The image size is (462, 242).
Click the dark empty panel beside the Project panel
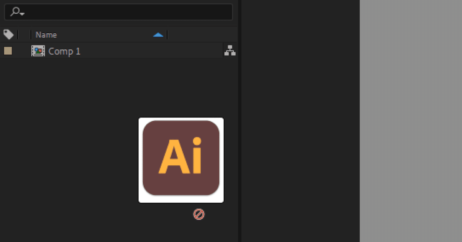pos(300,121)
